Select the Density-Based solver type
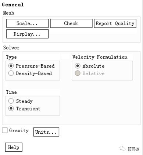This screenshot has width=143, height=155. (x=11, y=73)
